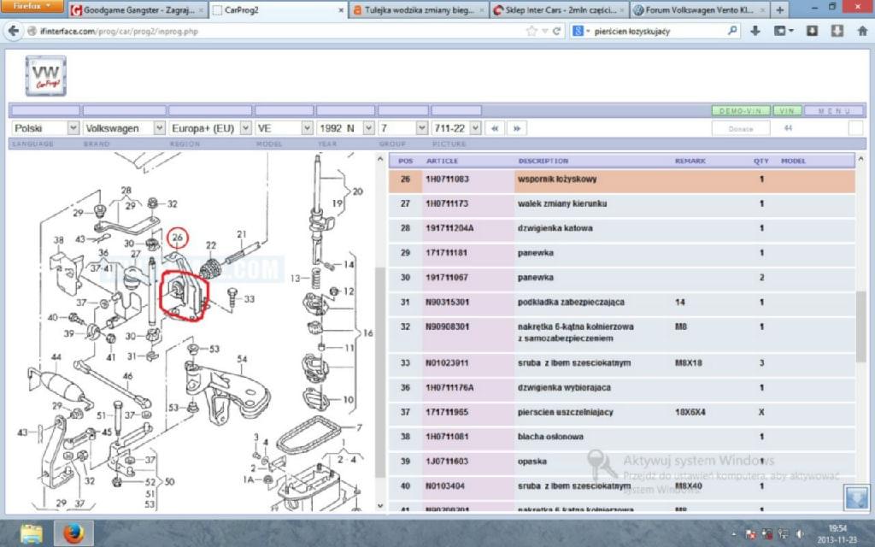
Task: Focus the search box with 'pierścien łozyskujaćy'
Action: pyautogui.click(x=659, y=32)
